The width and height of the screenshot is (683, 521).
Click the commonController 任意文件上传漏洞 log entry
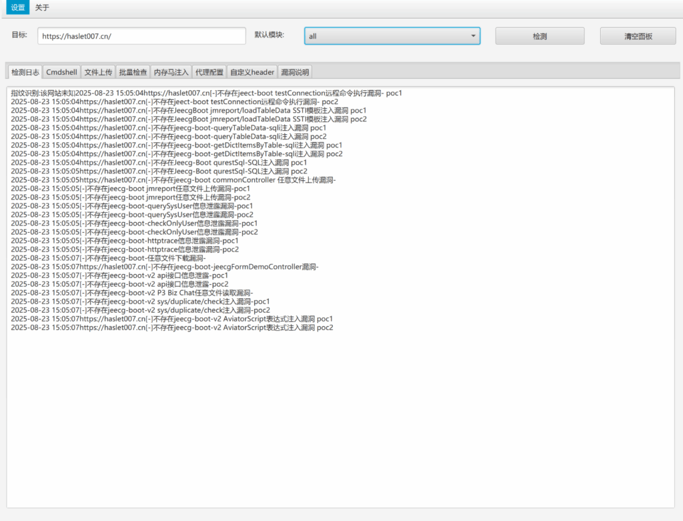173,180
